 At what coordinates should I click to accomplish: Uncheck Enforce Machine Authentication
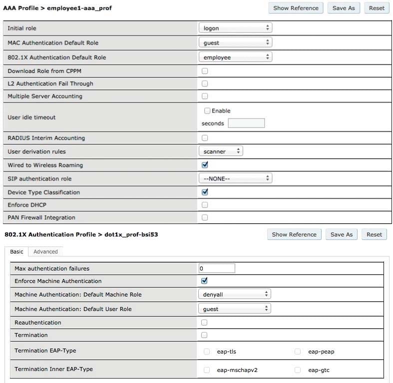click(204, 281)
